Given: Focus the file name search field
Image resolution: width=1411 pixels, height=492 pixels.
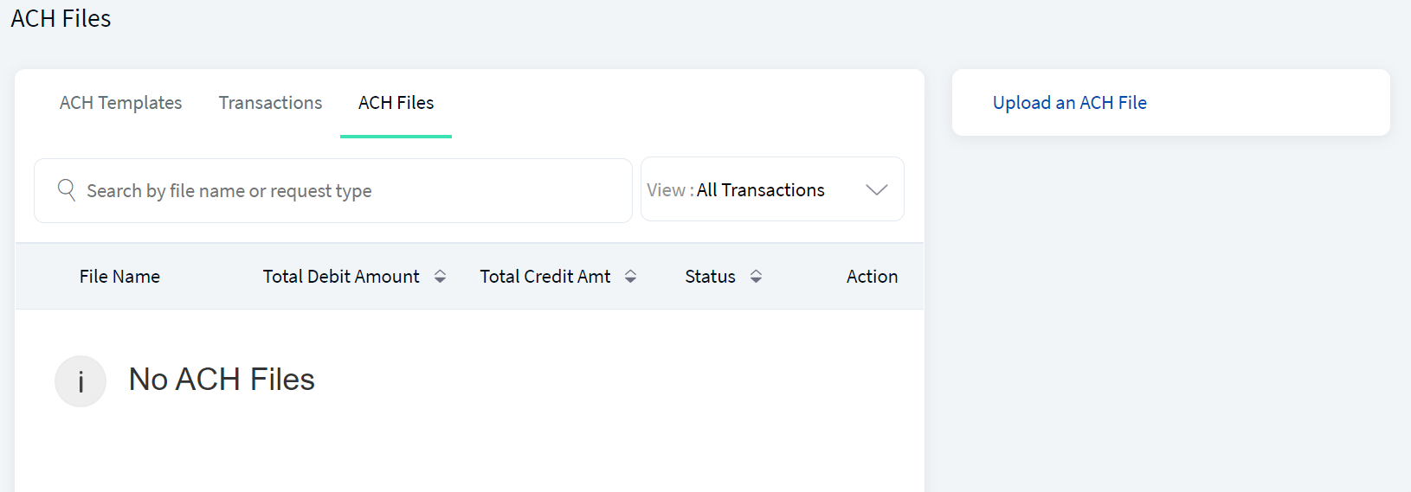Looking at the screenshot, I should (333, 190).
